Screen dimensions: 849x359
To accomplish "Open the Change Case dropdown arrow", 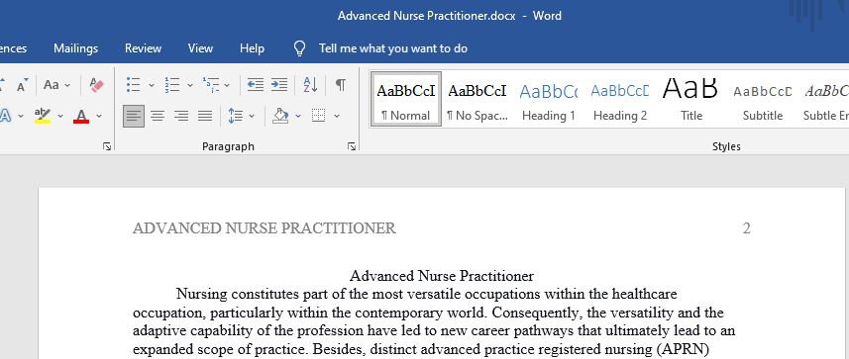I will pos(67,85).
